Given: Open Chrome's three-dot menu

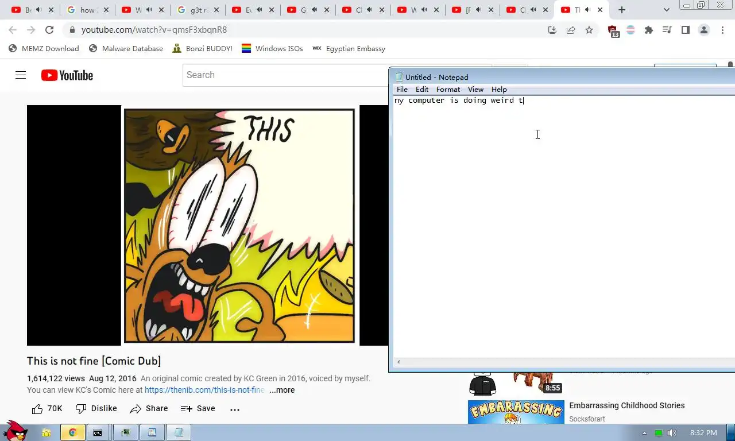Looking at the screenshot, I should (x=723, y=30).
